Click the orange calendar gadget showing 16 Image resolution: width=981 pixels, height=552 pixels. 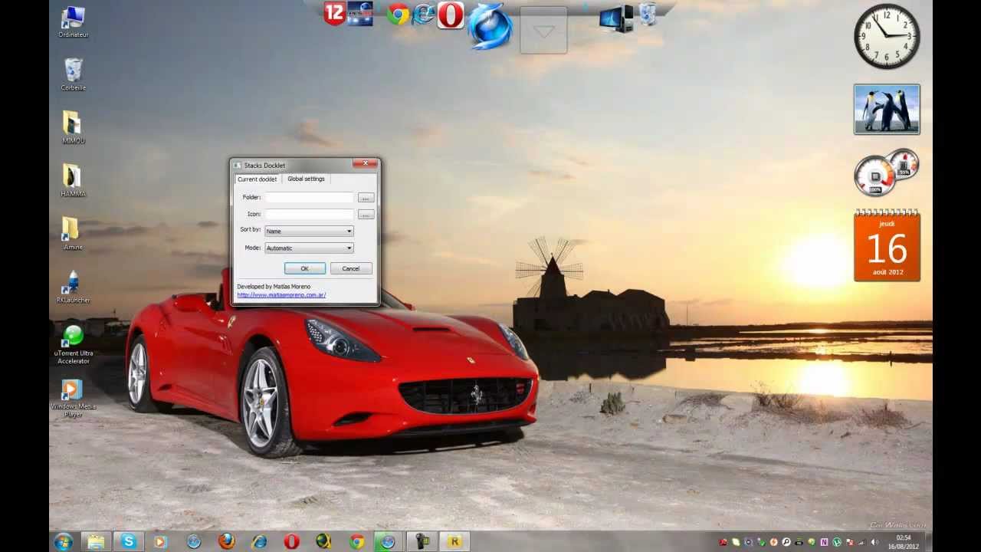[887, 245]
